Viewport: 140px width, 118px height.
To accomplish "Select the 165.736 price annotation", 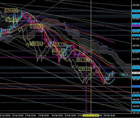I will (60, 44).
